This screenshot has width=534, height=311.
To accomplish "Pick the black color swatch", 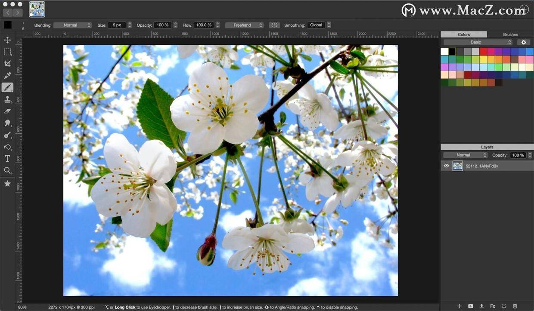I will (452, 51).
